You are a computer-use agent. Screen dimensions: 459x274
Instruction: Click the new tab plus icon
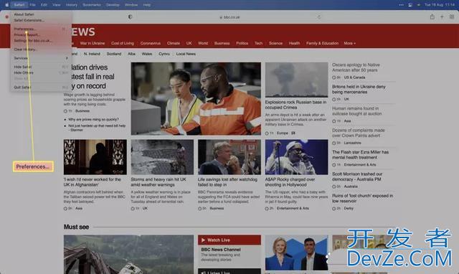442,17
